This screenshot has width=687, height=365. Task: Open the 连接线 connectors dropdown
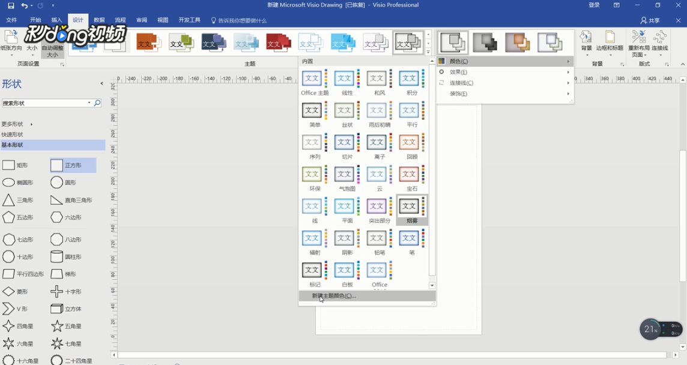click(659, 43)
